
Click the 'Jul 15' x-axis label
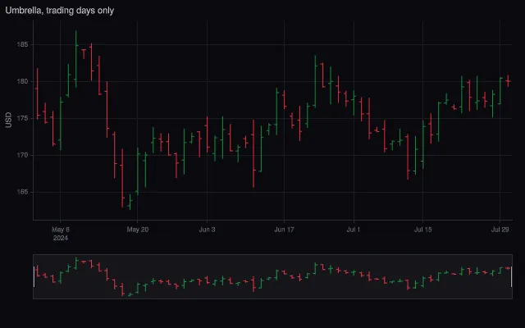(422, 230)
